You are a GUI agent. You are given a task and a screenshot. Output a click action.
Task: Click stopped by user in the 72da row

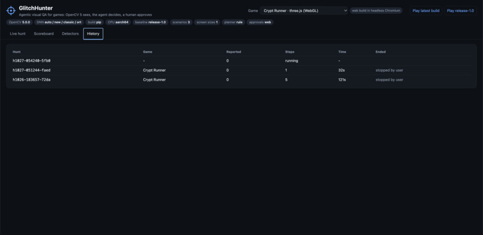tap(390, 80)
